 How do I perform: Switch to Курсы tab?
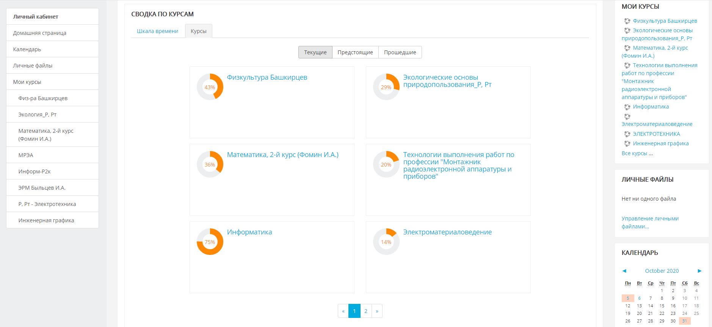(x=199, y=31)
